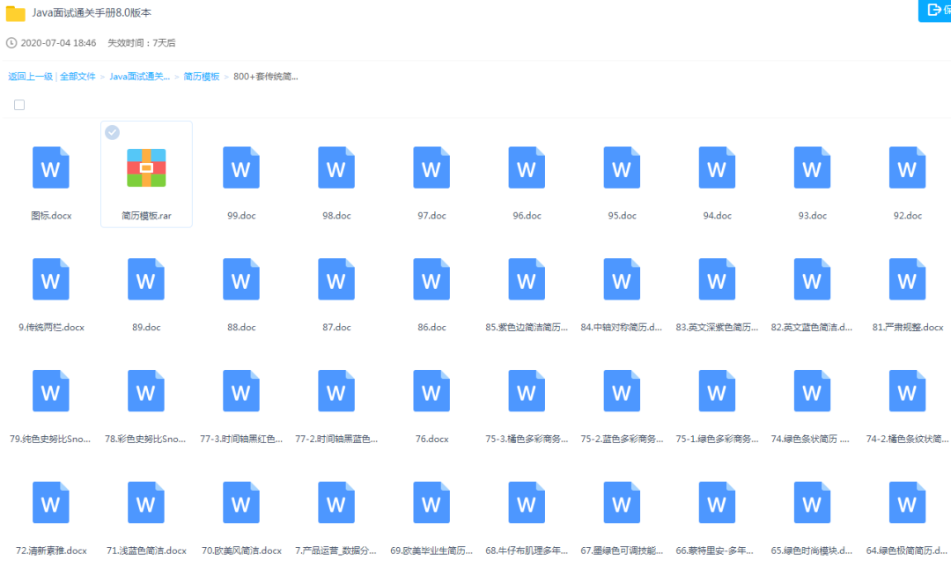
Task: Open the 82.英文蓝色简洁 file icon
Action: coord(813,279)
